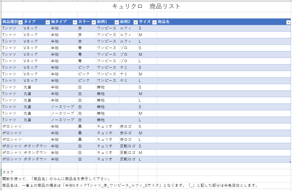The image size is (292, 191).
Task: Click 赤 in the ルフィ S row
Action: point(80,28)
